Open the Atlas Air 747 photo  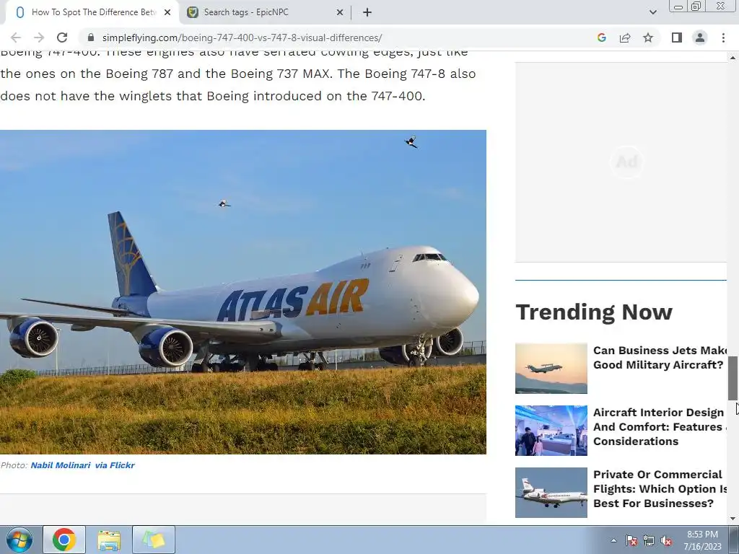243,292
